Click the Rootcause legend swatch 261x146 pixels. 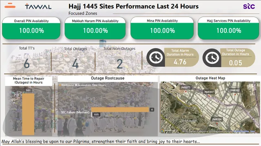(x=60, y=85)
